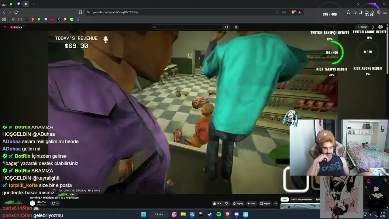Open the Brave Rewards triangle icon
Screen dimensions: 389x219
(x=300, y=12)
